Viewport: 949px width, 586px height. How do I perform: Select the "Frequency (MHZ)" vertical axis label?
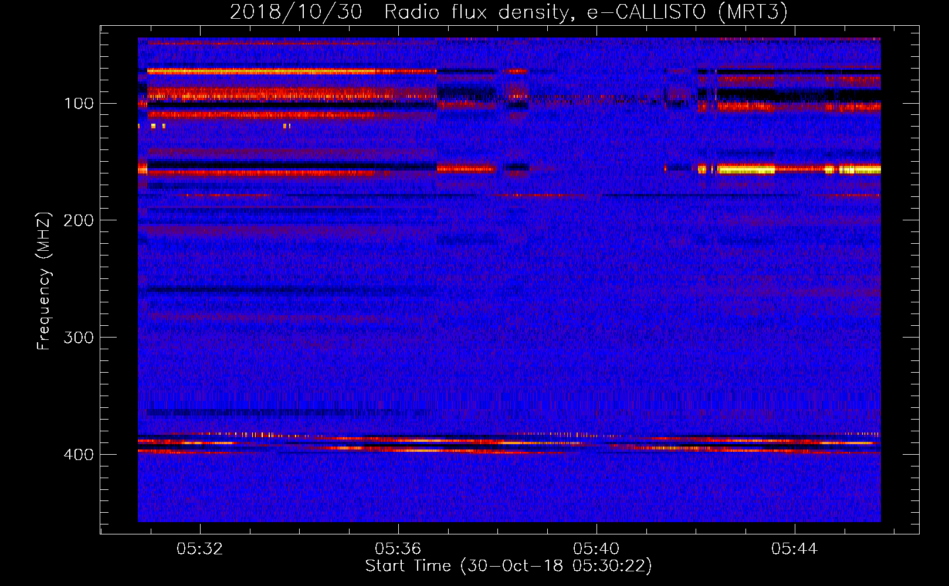click(x=45, y=281)
